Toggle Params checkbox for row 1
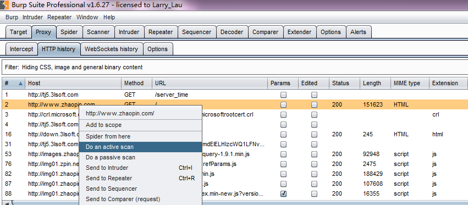This screenshot has width=468, height=205. [x=284, y=95]
